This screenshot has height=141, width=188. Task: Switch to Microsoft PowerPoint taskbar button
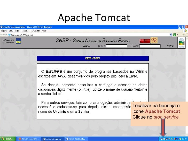[29, 139]
